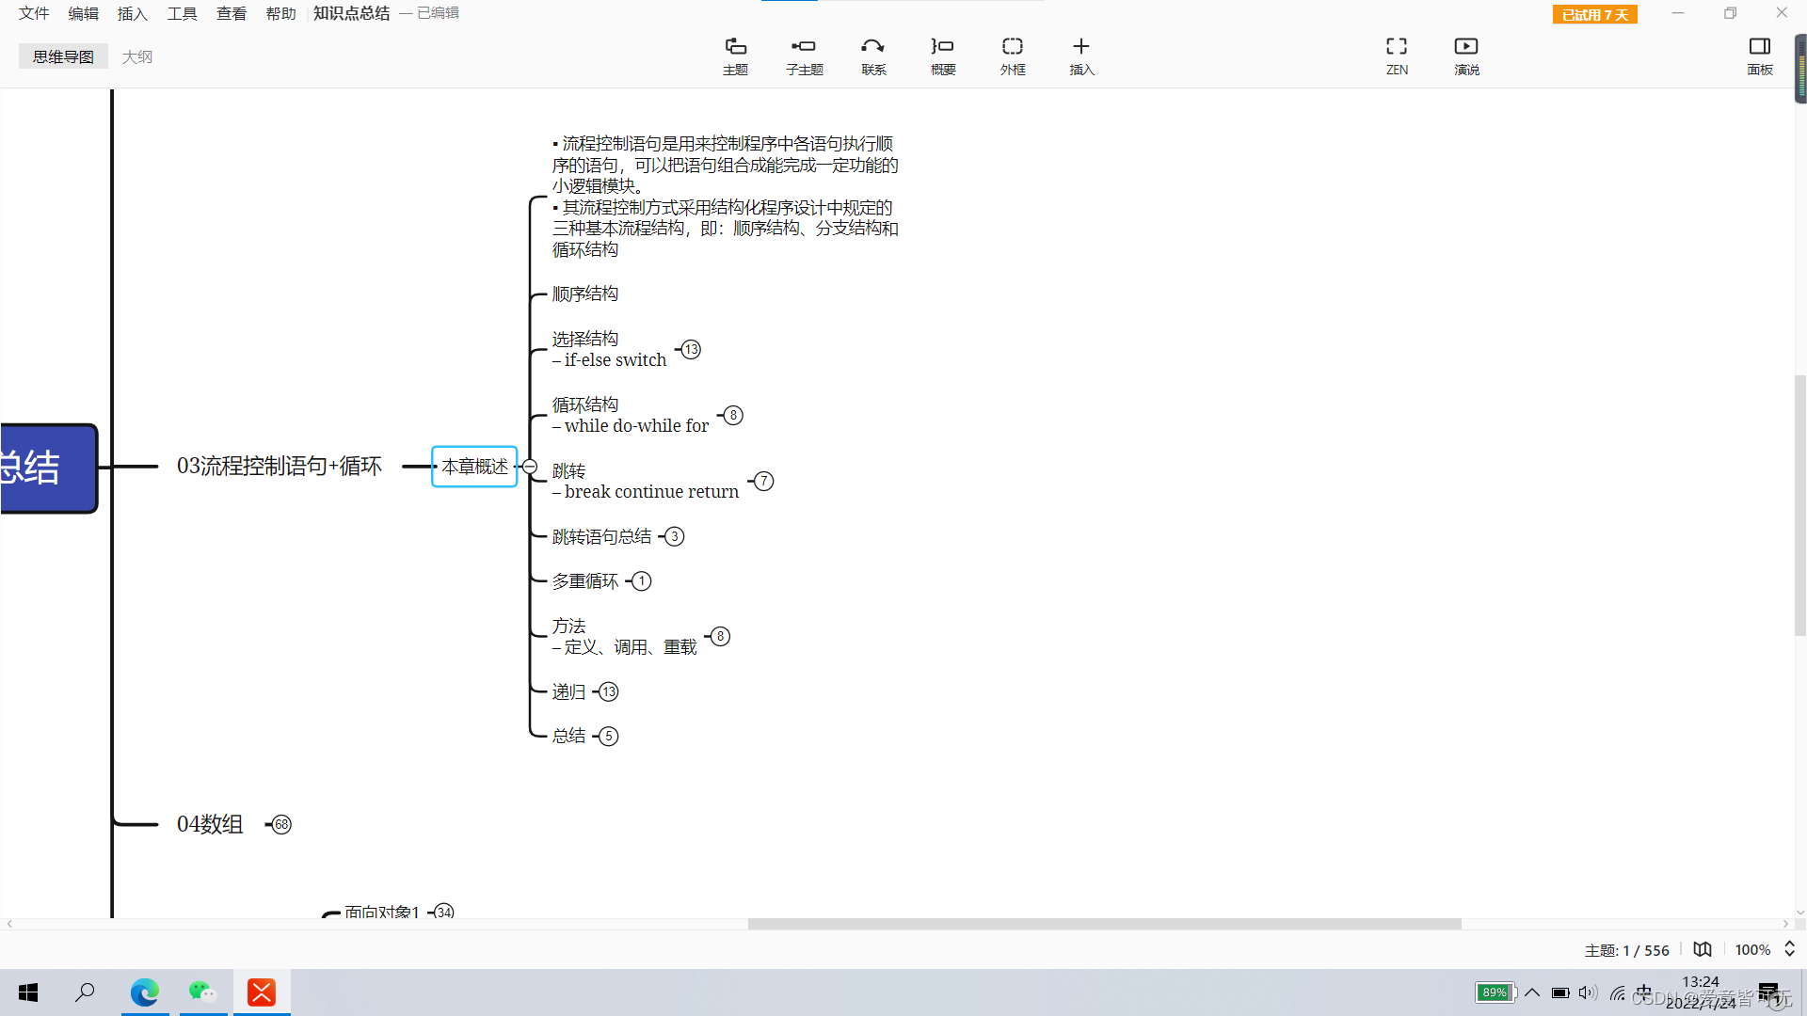Screen dimensions: 1807x1016
Task: Start 演说 presentation mode
Action: pos(1466,56)
